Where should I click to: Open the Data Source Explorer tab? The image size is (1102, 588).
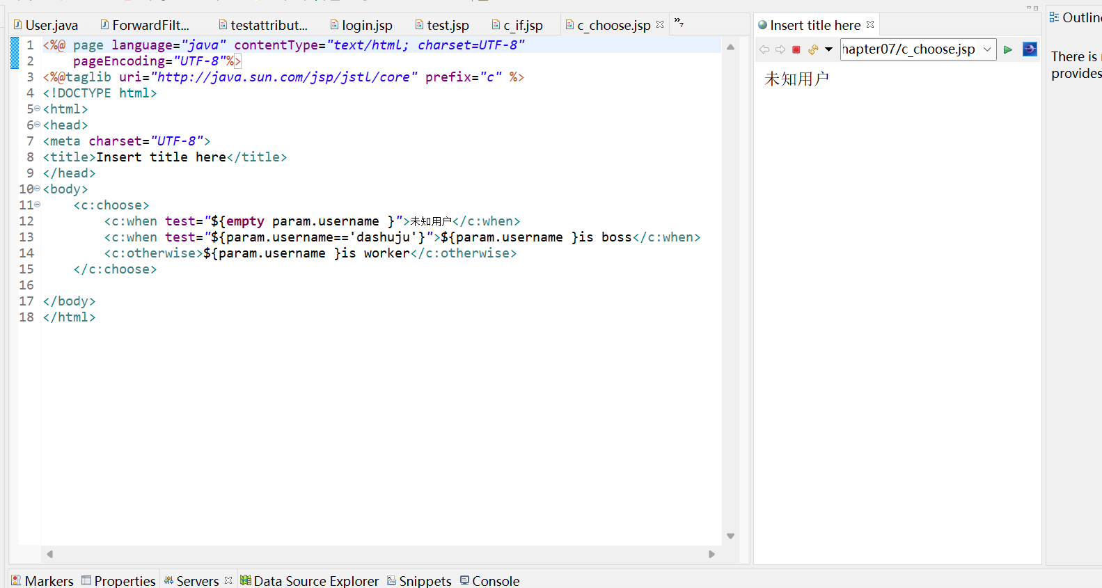click(x=310, y=580)
